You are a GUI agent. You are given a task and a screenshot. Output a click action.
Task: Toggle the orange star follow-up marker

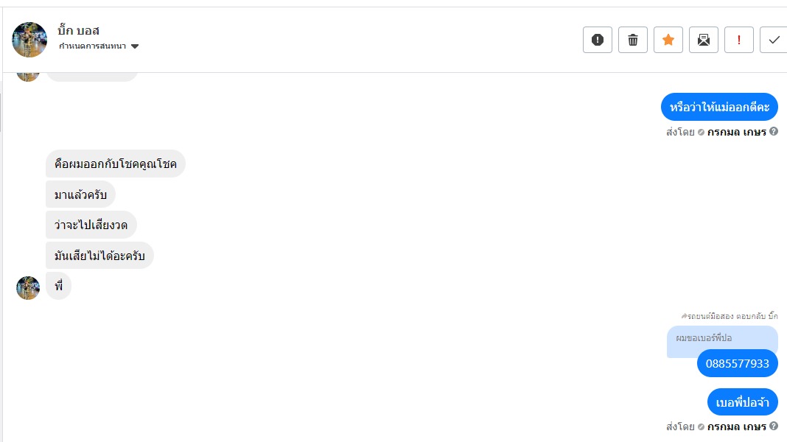click(x=668, y=40)
